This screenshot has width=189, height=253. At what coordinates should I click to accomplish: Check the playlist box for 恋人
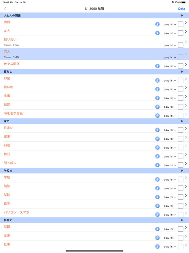pyautogui.click(x=180, y=57)
